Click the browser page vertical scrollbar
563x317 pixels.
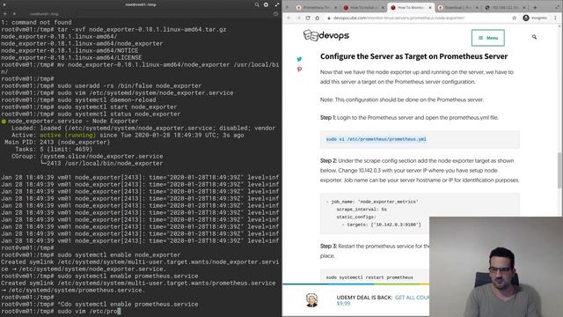559,170
